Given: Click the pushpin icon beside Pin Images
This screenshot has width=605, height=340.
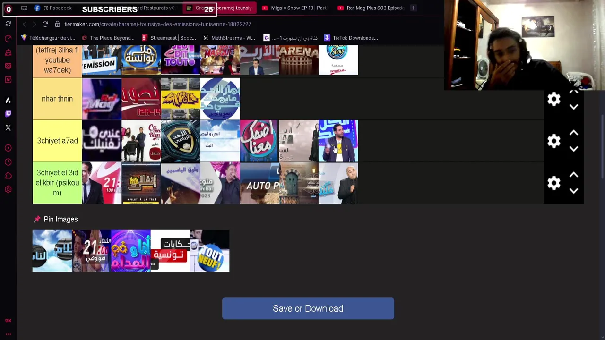Looking at the screenshot, I should pos(37,219).
